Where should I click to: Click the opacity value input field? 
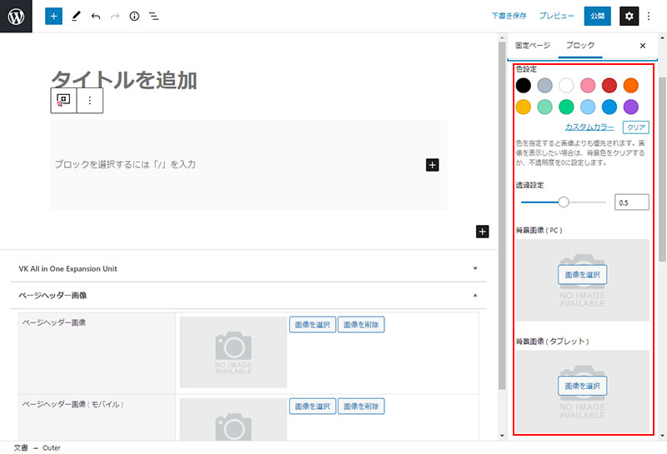(x=631, y=202)
